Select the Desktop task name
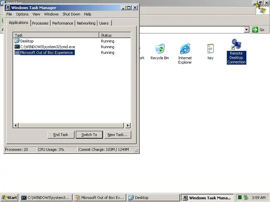 (x=27, y=41)
